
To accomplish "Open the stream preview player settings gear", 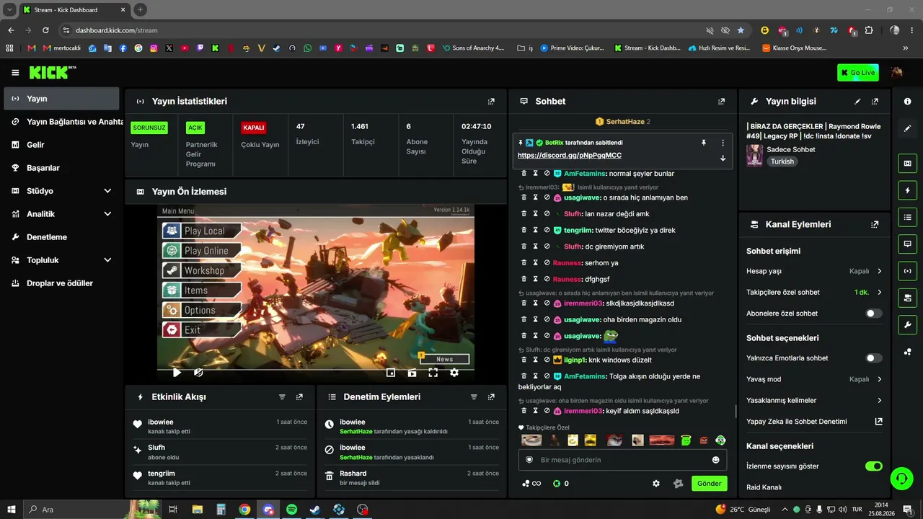I will [x=454, y=373].
